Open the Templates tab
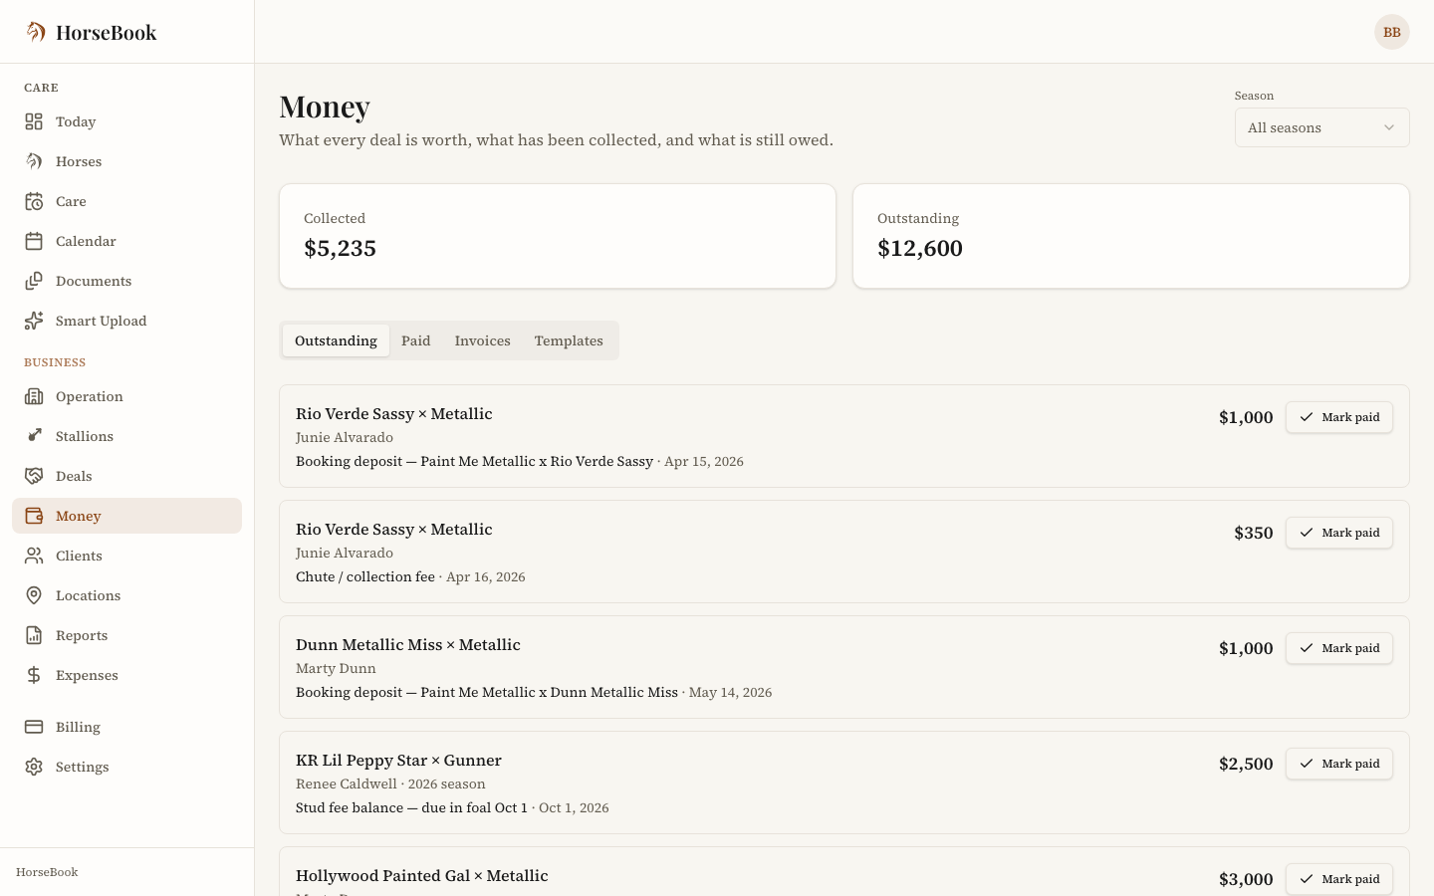Screen dimensions: 1434x896 (569, 340)
